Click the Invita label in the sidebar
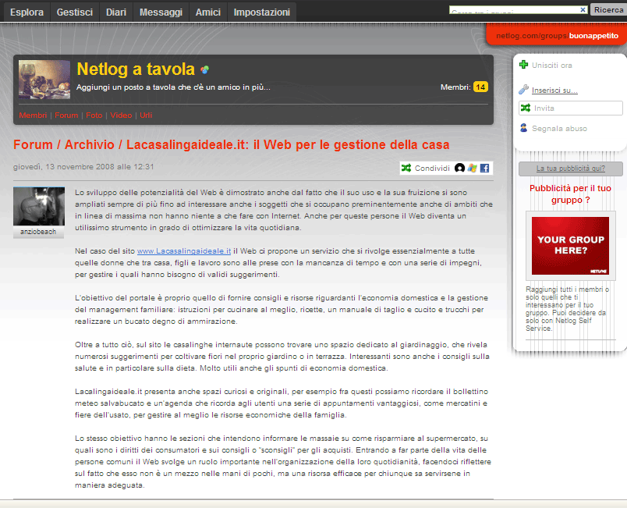627x508 pixels. point(544,108)
